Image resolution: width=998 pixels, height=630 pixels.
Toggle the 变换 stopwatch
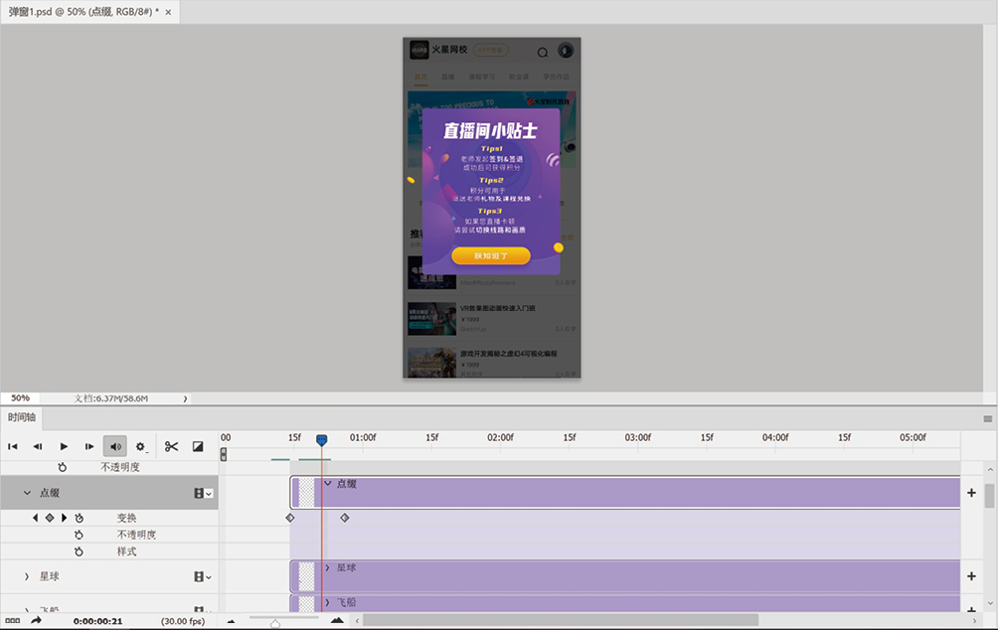point(79,518)
